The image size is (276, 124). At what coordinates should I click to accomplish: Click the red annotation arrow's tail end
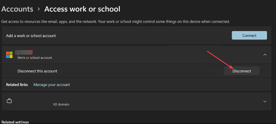(207, 52)
